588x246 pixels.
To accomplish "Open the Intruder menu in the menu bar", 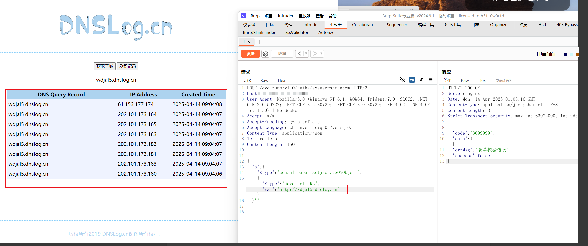I will (x=285, y=16).
